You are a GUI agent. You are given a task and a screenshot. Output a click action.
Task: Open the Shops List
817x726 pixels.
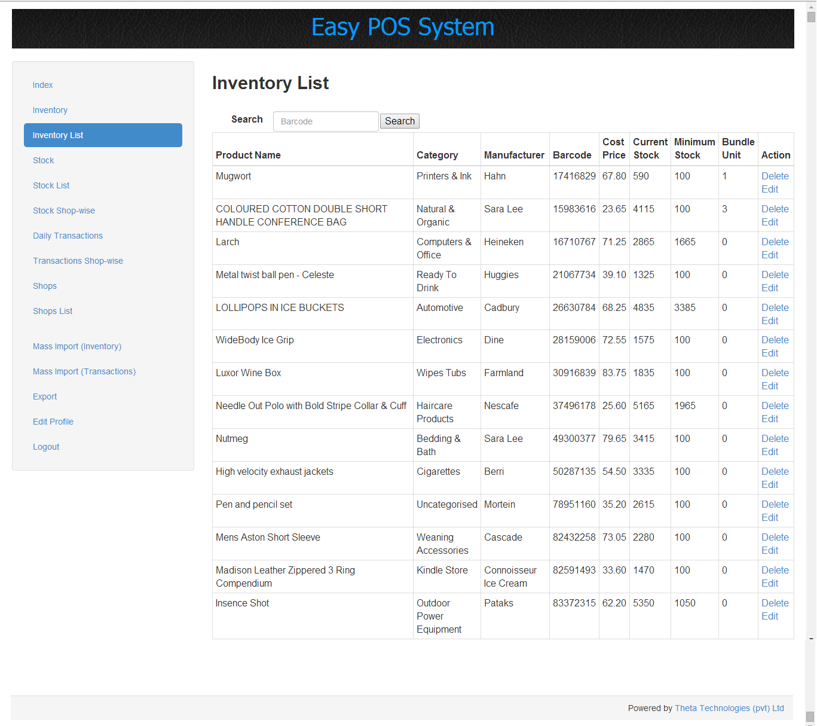tap(53, 311)
